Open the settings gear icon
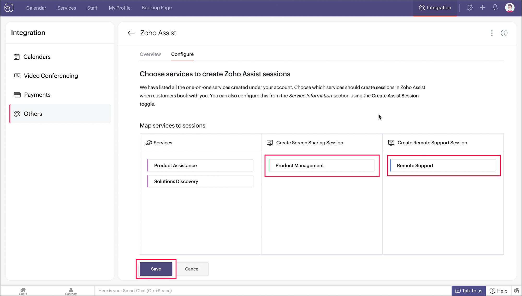522x296 pixels. pyautogui.click(x=470, y=8)
